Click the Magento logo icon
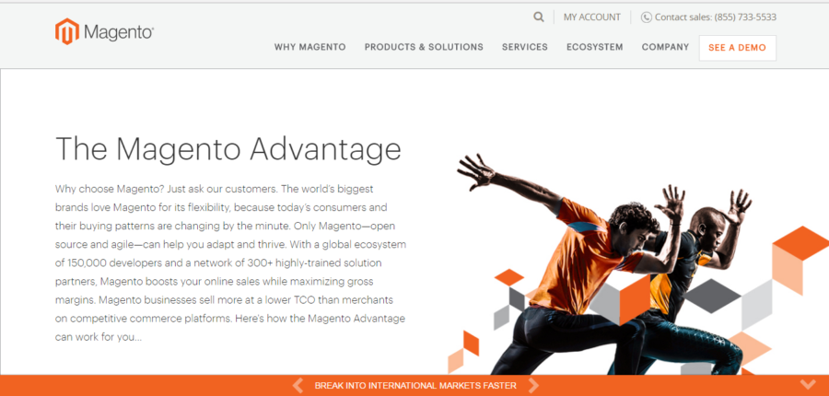 click(66, 31)
